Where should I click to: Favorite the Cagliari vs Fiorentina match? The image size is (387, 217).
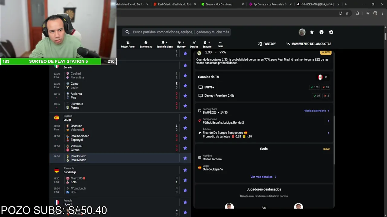(185, 75)
